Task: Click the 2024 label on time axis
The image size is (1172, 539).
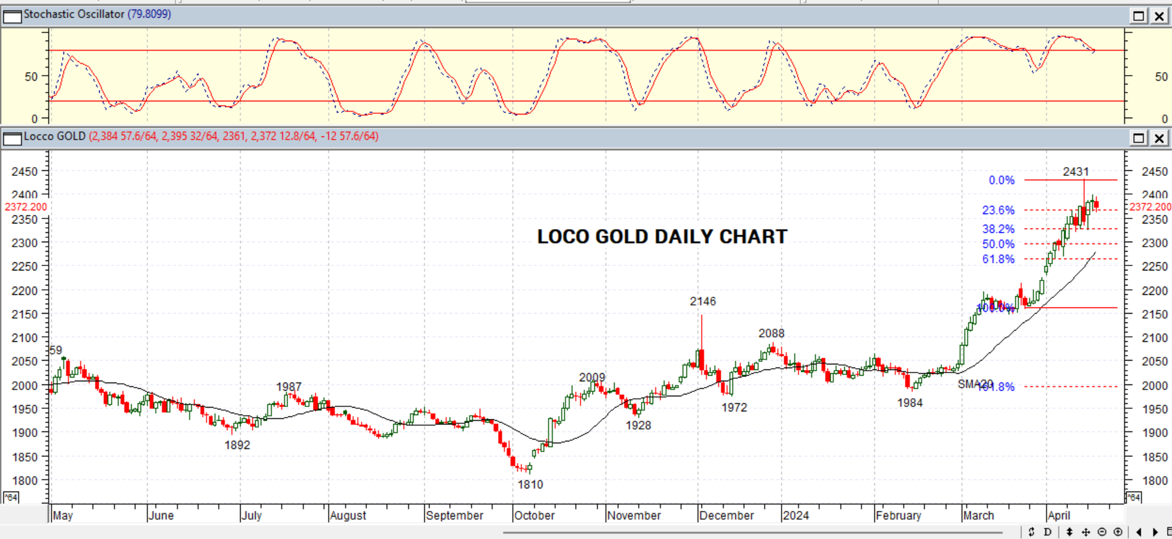Action: tap(796, 516)
